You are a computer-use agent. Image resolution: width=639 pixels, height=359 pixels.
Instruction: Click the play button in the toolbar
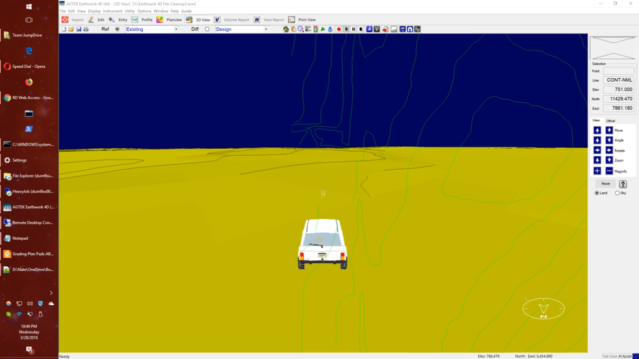tap(346, 29)
